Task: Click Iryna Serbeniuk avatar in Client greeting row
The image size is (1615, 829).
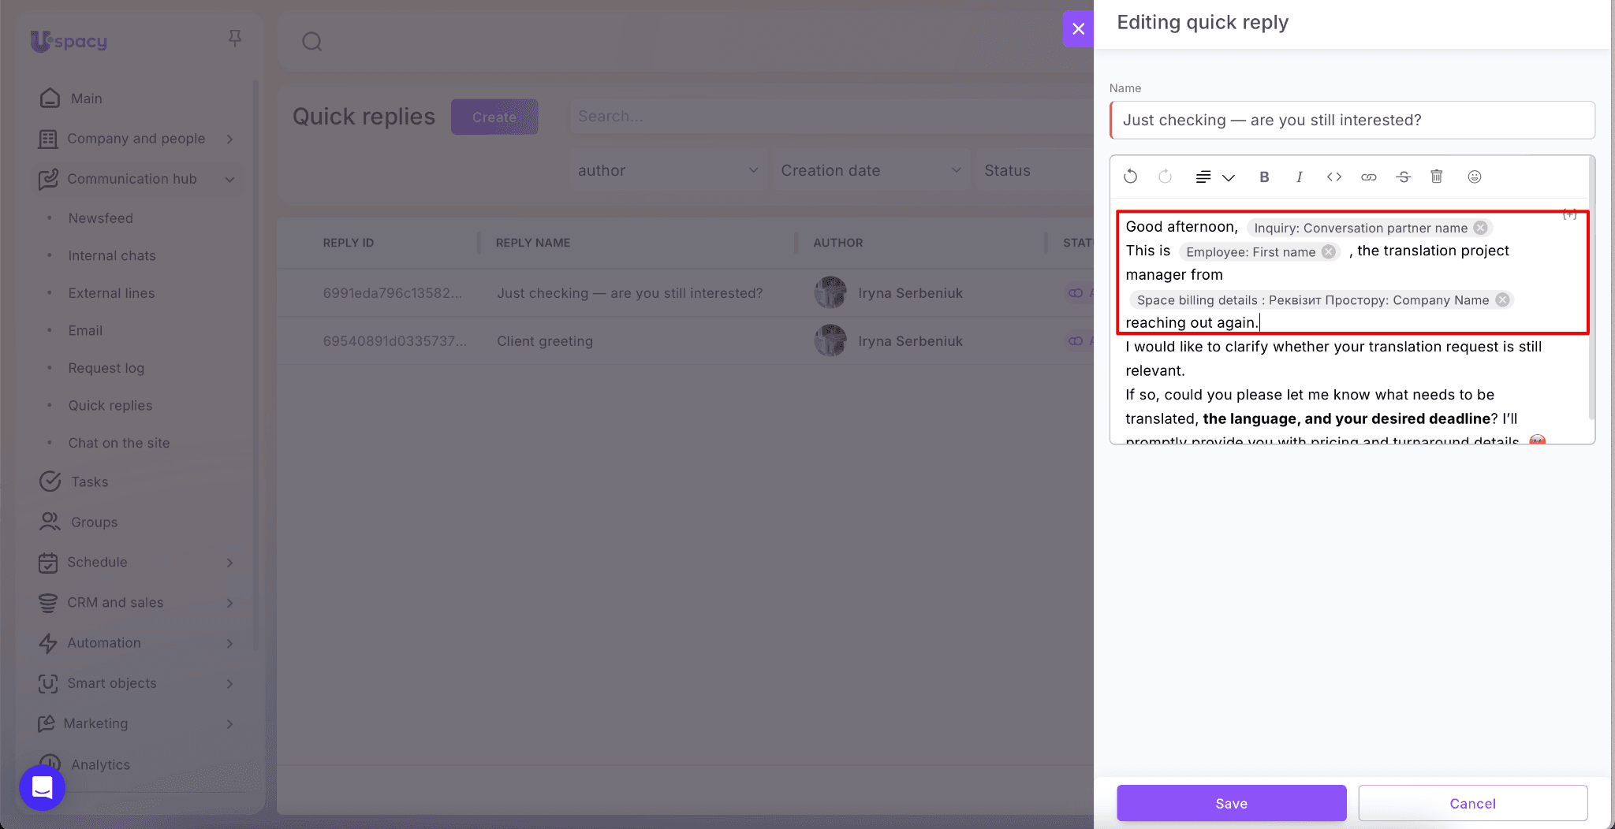Action: pyautogui.click(x=830, y=340)
